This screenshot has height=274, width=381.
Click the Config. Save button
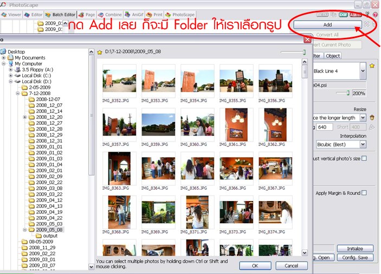coord(355,258)
